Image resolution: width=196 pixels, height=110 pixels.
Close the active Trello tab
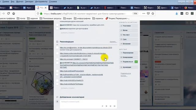(x=46, y=8)
